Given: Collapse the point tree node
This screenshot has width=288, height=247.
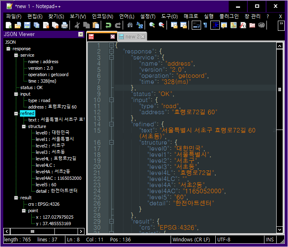Looking at the screenshot, I should [x=24, y=211].
